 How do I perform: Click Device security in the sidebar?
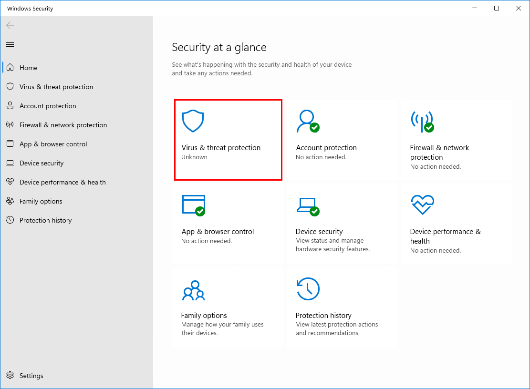[41, 163]
